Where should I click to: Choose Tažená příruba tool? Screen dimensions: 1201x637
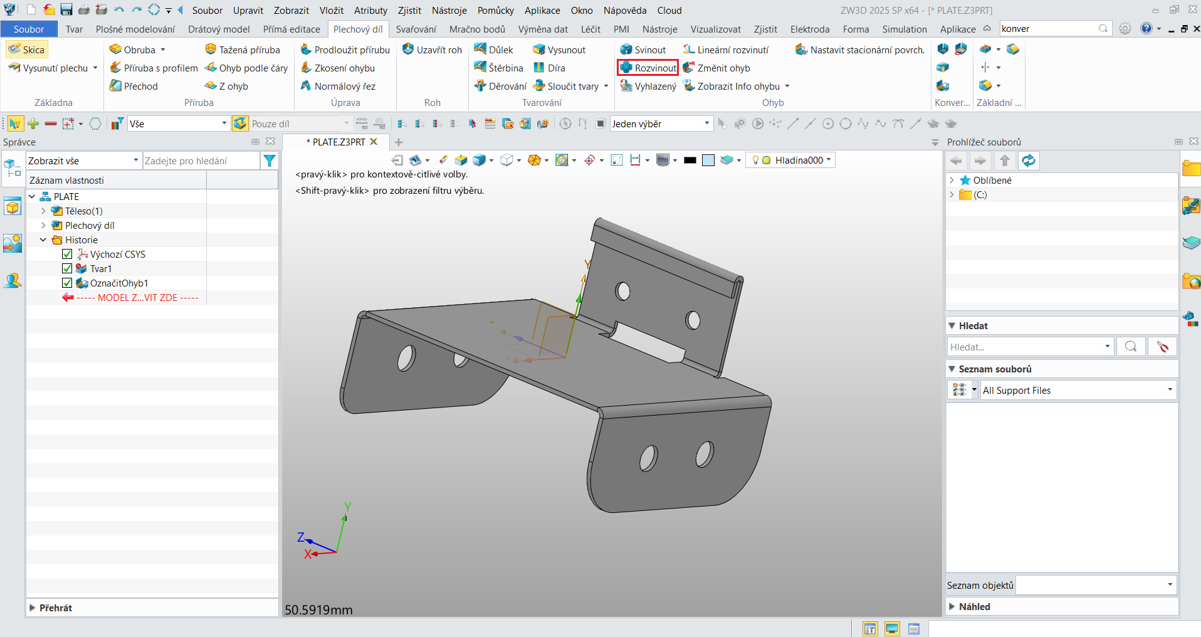pyautogui.click(x=243, y=50)
